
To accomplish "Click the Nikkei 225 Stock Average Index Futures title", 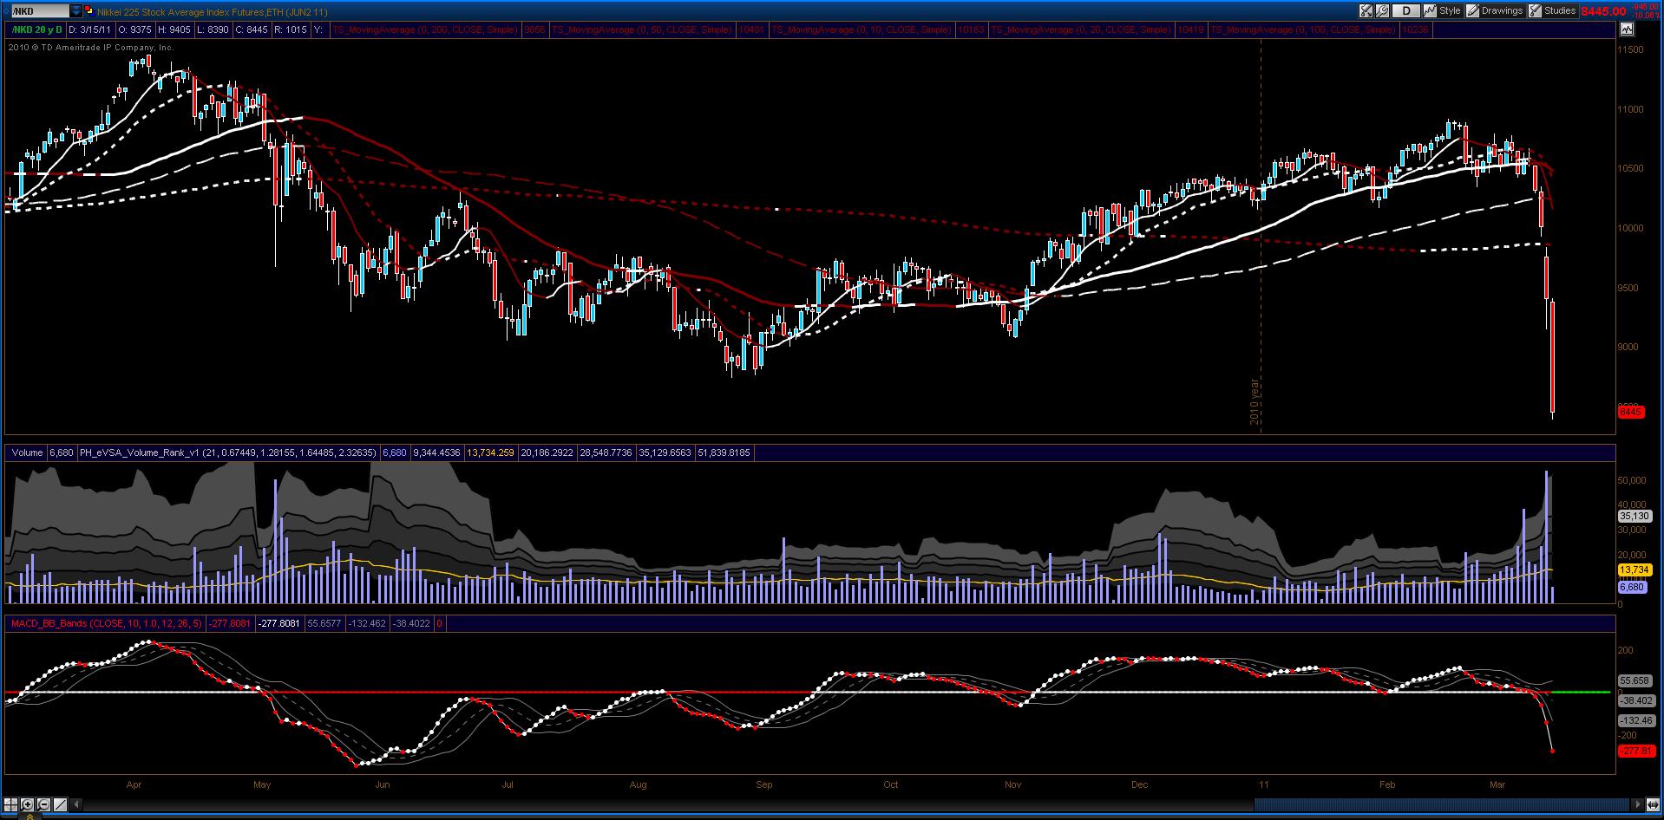I will pos(213,11).
